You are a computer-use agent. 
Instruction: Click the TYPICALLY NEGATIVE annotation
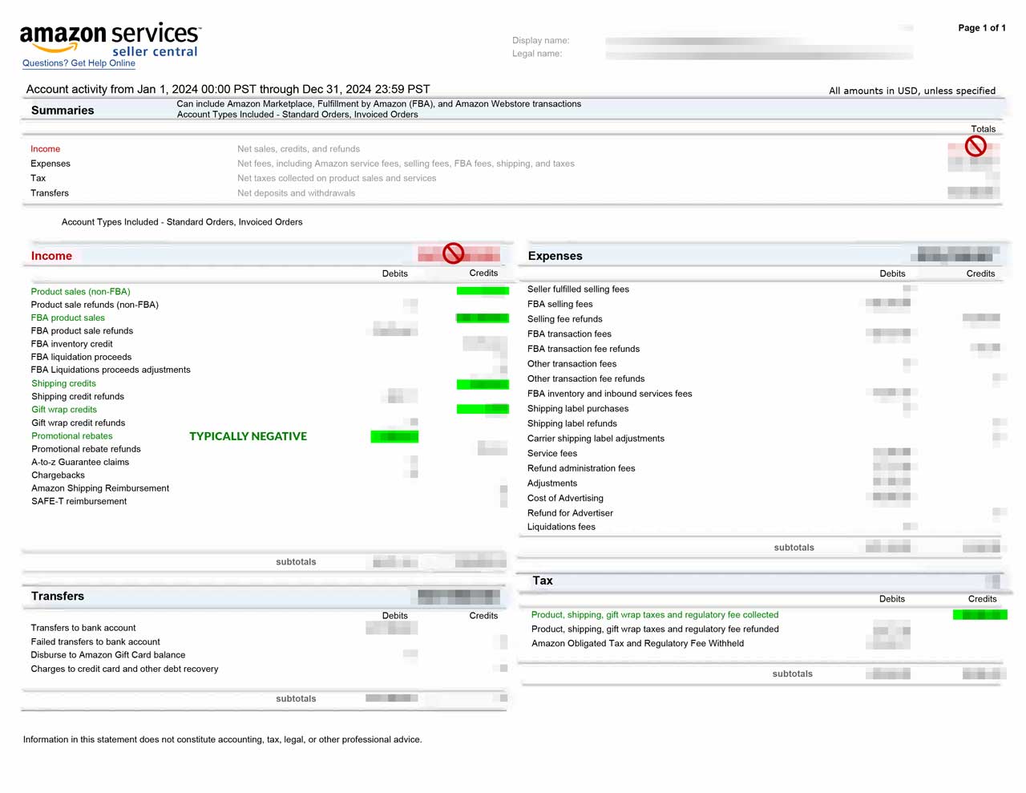(248, 436)
